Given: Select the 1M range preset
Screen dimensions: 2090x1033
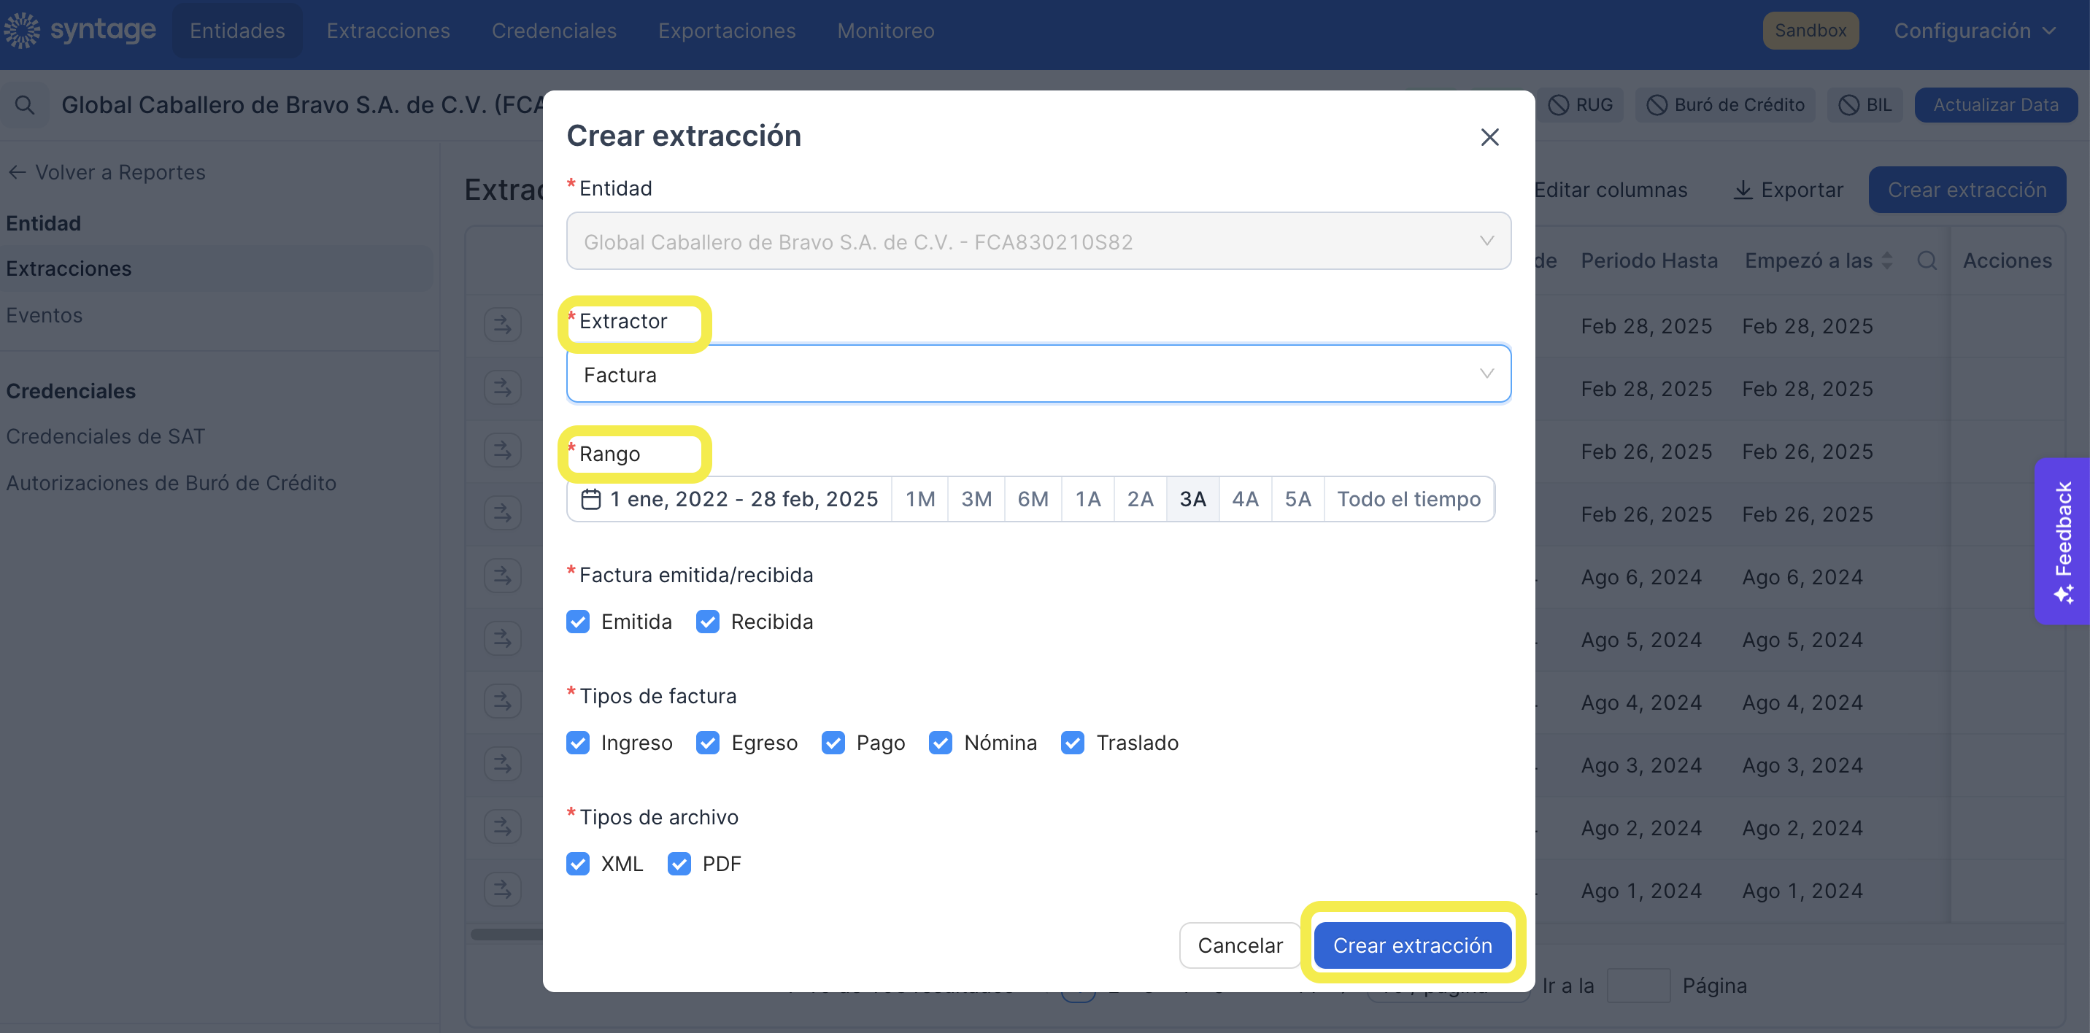Looking at the screenshot, I should pos(920,499).
